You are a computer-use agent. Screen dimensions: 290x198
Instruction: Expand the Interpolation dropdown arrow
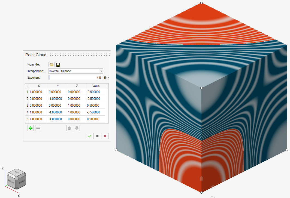tap(101, 71)
